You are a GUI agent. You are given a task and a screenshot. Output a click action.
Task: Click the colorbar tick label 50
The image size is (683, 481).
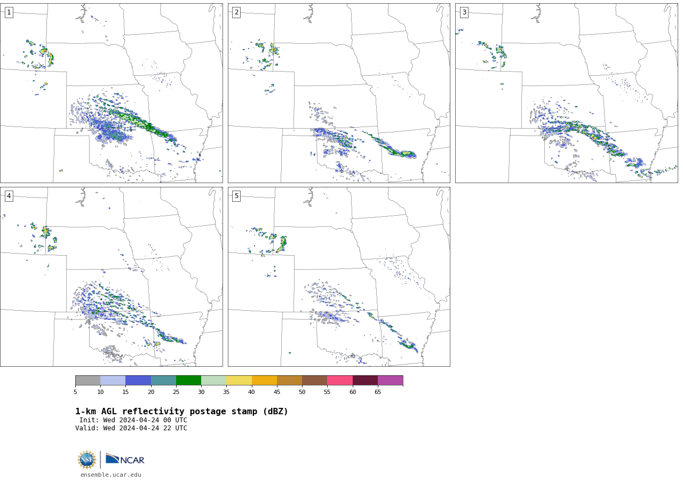302,392
